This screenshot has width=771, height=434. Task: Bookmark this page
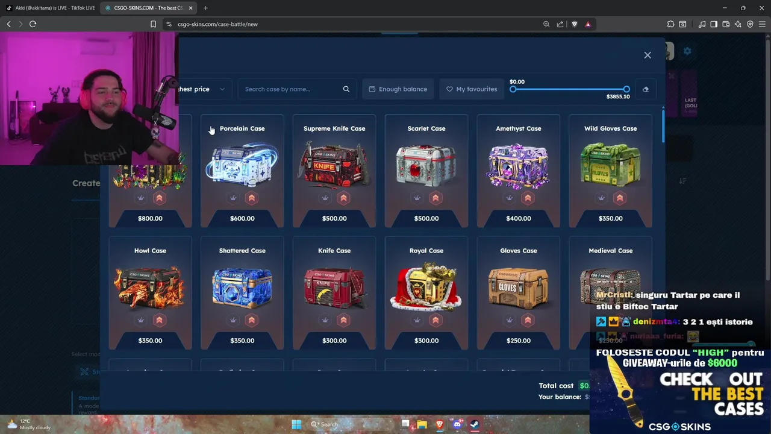coord(153,24)
